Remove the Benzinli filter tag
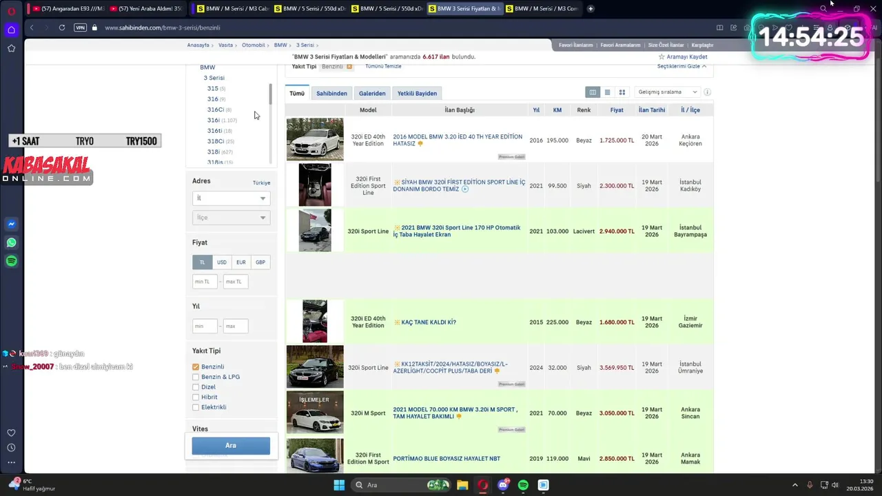Screen dimensions: 882x496 [x=349, y=66]
